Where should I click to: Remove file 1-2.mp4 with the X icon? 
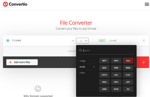(143, 40)
